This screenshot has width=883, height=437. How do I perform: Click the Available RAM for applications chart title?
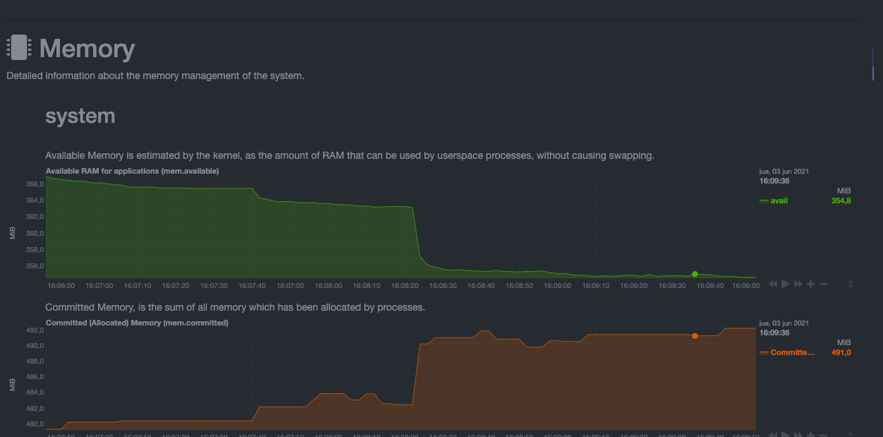pyautogui.click(x=132, y=171)
